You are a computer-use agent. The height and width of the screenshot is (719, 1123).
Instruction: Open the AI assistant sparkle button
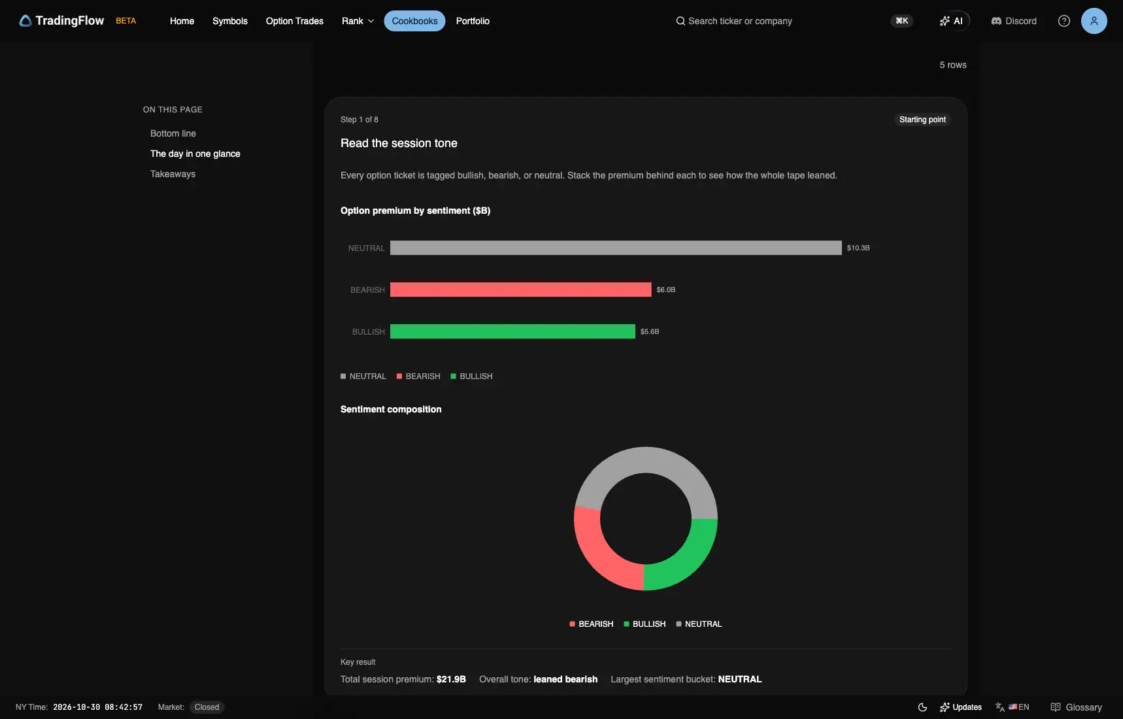951,21
